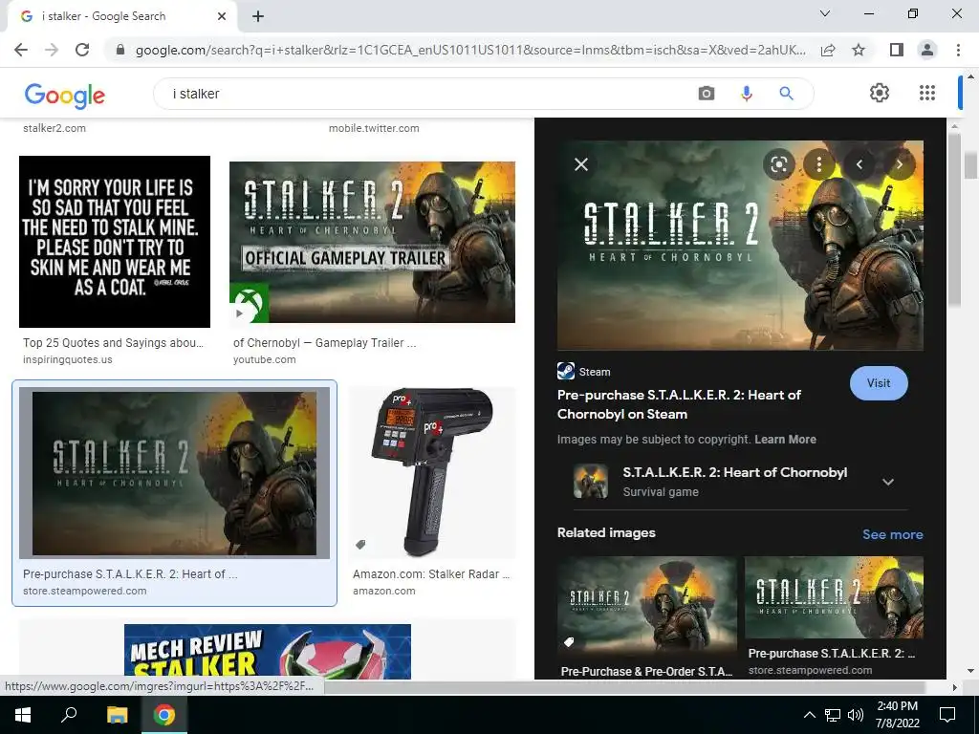Click the Chrome taskbar icon

pos(164,715)
